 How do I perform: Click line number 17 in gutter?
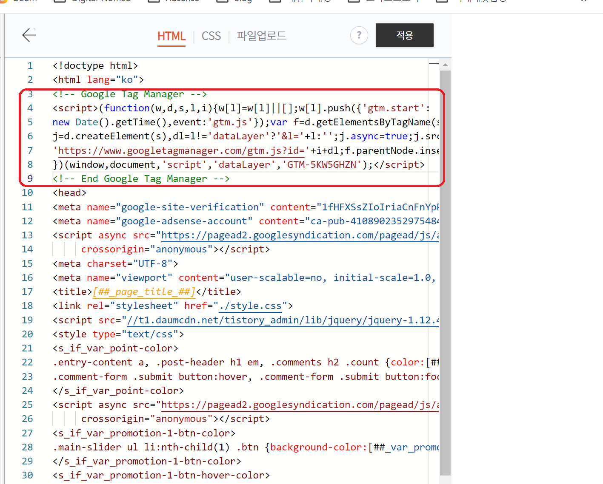(x=27, y=292)
